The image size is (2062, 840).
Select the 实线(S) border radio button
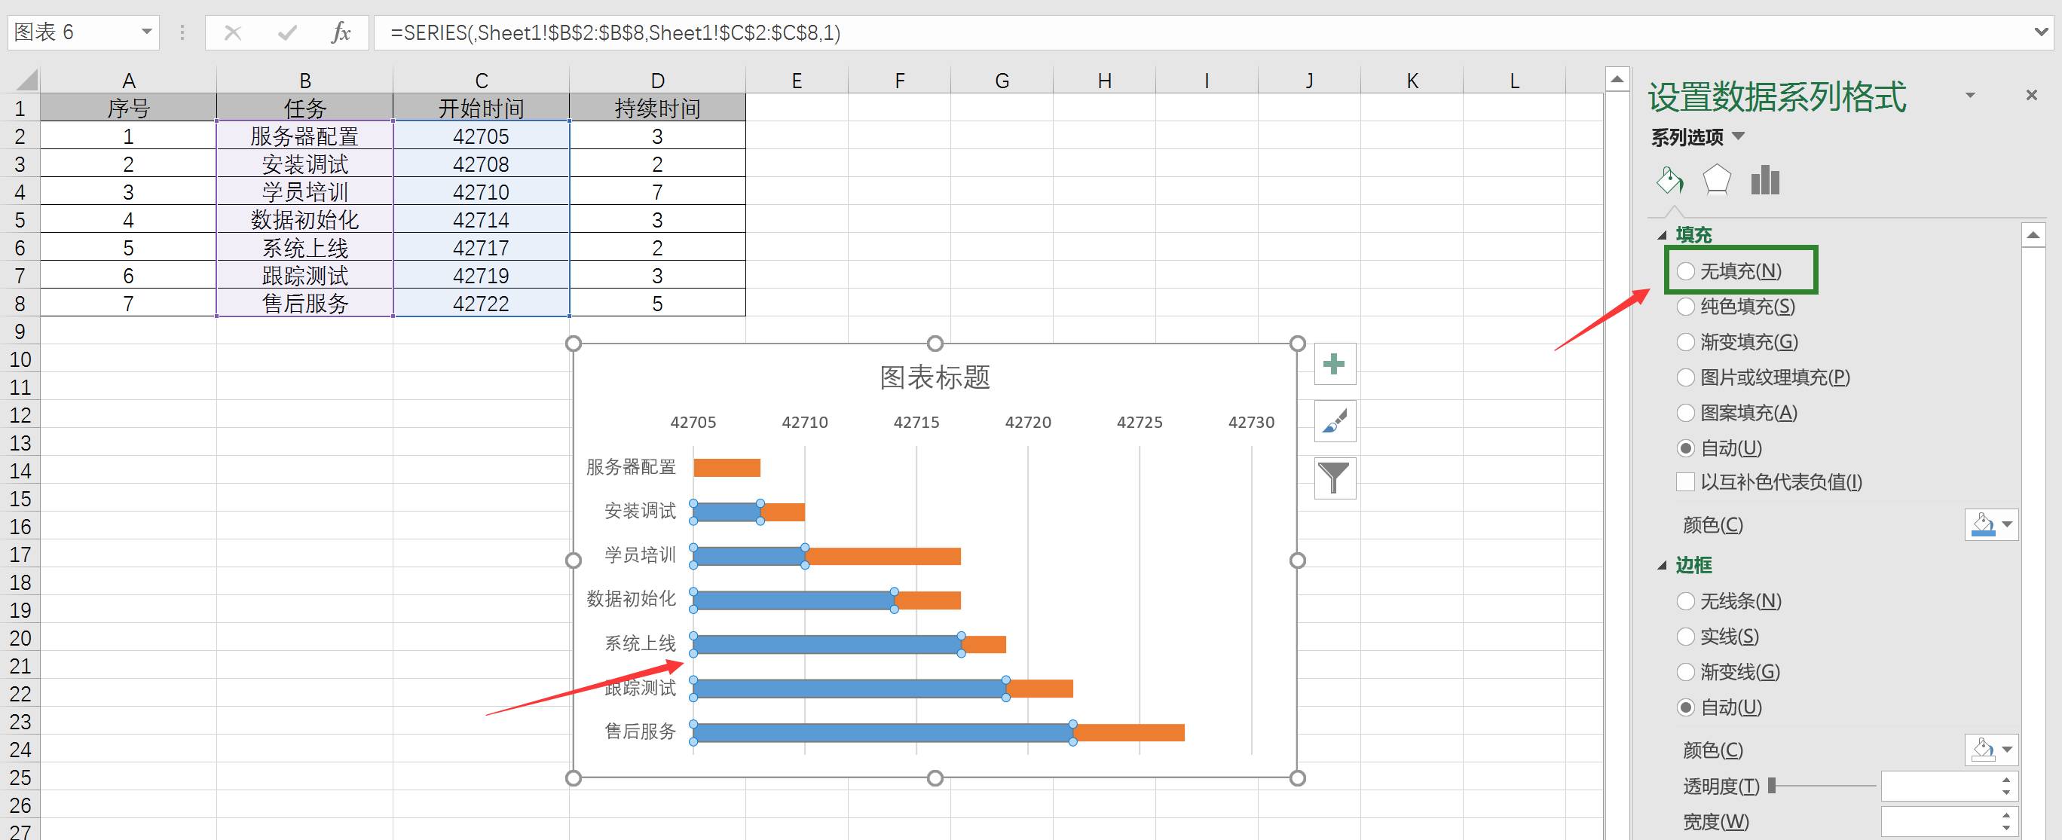1686,637
